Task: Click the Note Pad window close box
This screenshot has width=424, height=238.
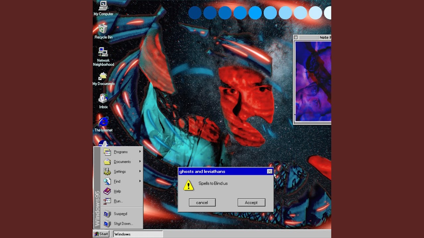Action: pos(295,37)
